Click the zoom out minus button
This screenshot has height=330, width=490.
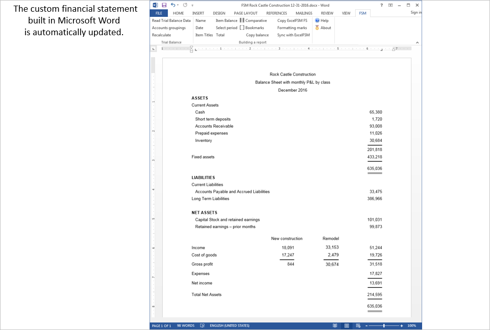[366, 325]
